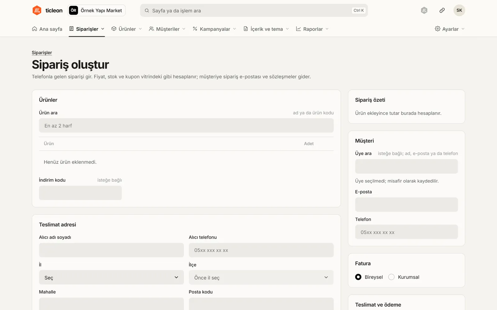Focus the İndirim kodu field

click(80, 193)
